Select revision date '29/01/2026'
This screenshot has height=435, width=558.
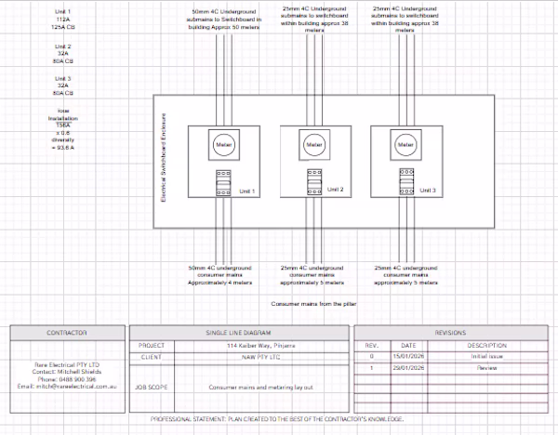[408, 368]
